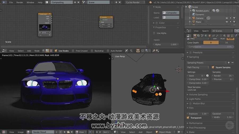Toggle the Square Samples checkbox
The height and width of the screenshot is (134, 239).
pos(213,67)
